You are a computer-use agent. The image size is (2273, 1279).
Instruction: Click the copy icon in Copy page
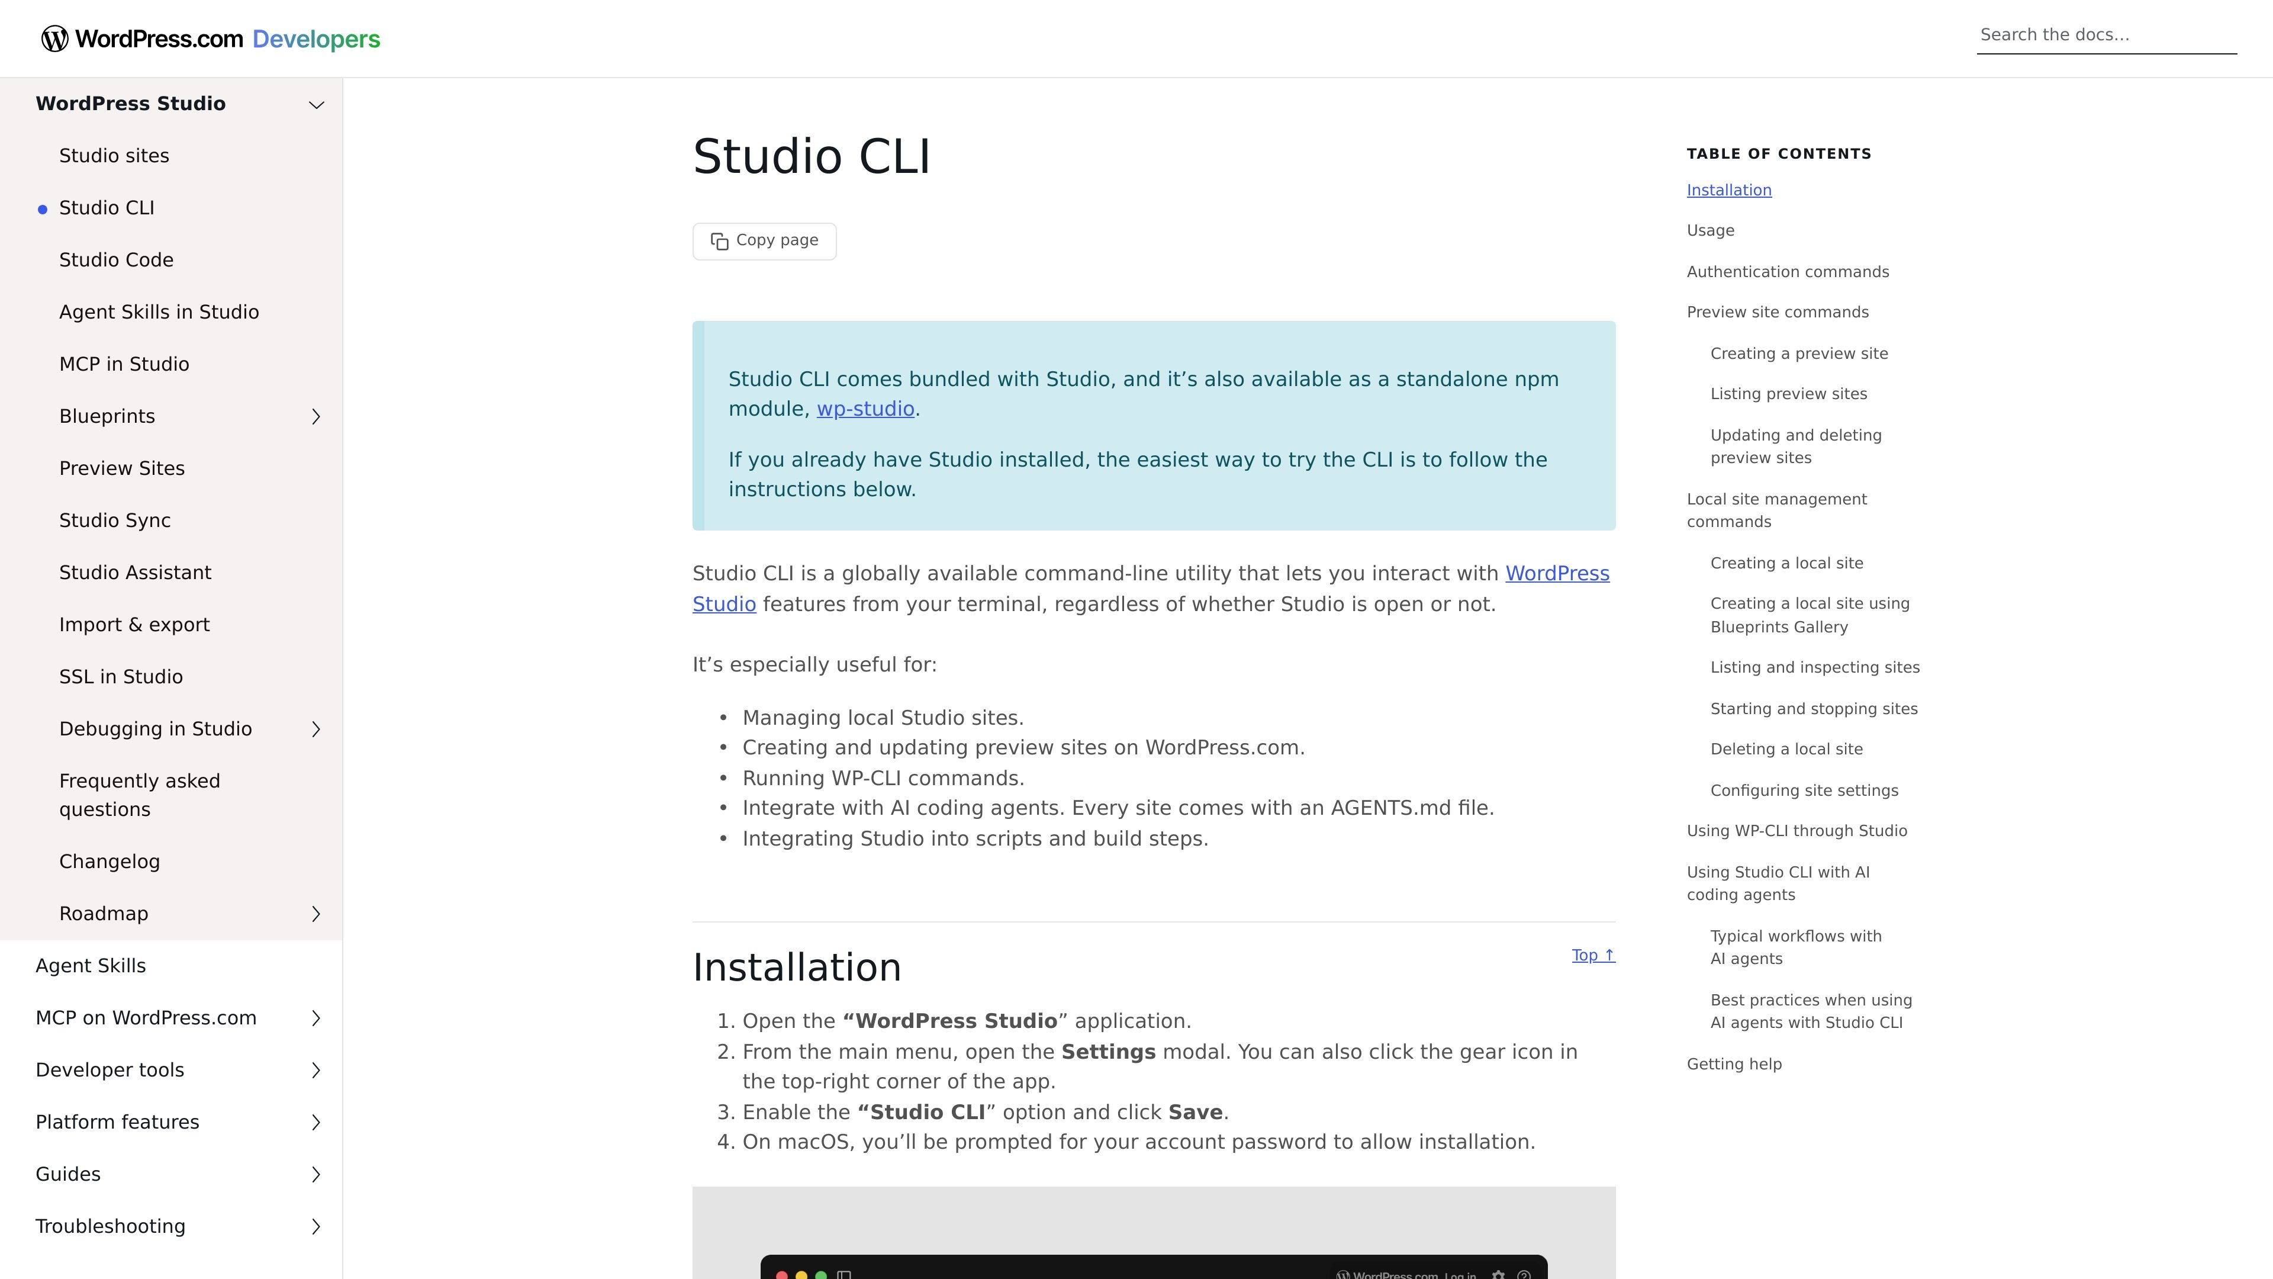[x=719, y=242]
